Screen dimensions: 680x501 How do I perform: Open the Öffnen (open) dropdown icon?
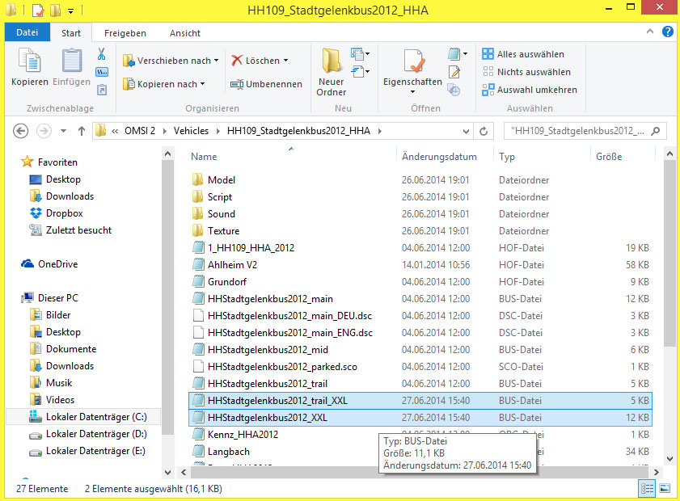tap(458, 54)
